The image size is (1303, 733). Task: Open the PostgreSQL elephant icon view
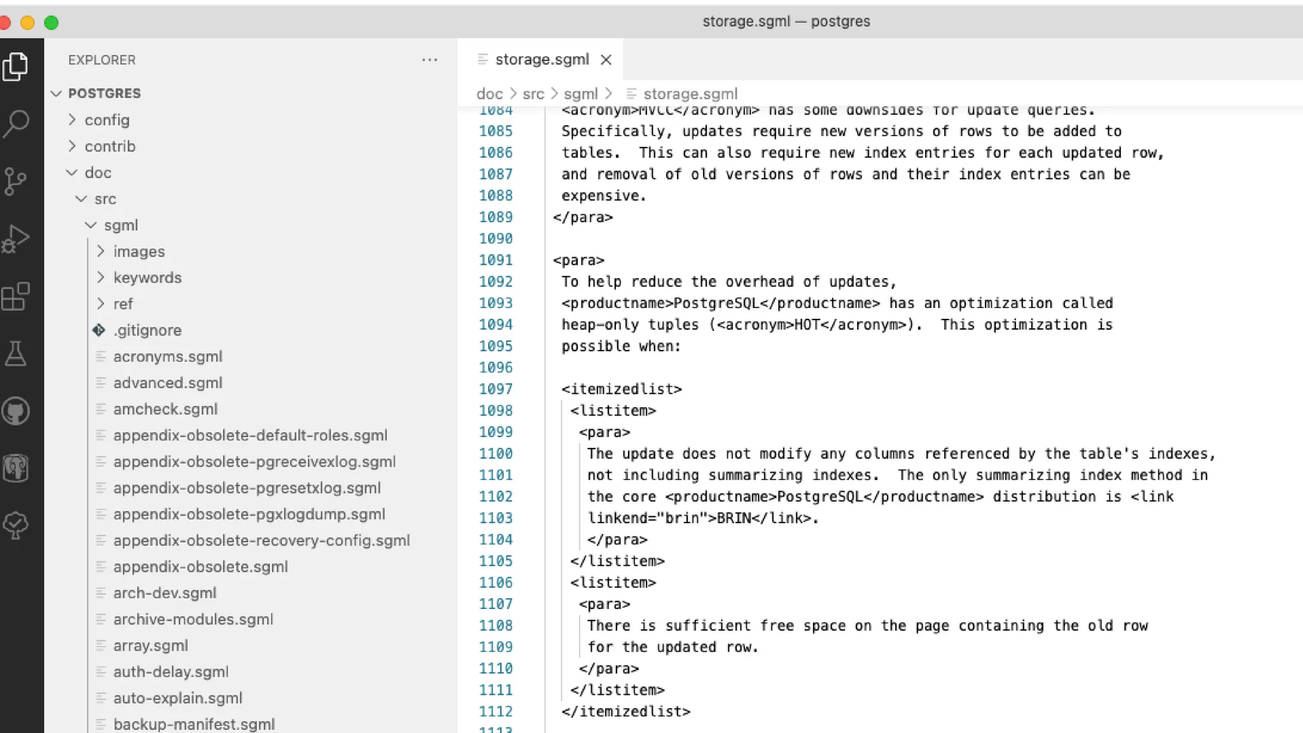15,469
